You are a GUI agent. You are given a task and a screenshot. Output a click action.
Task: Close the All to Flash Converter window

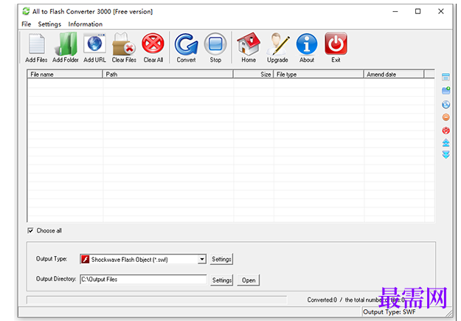(x=440, y=12)
